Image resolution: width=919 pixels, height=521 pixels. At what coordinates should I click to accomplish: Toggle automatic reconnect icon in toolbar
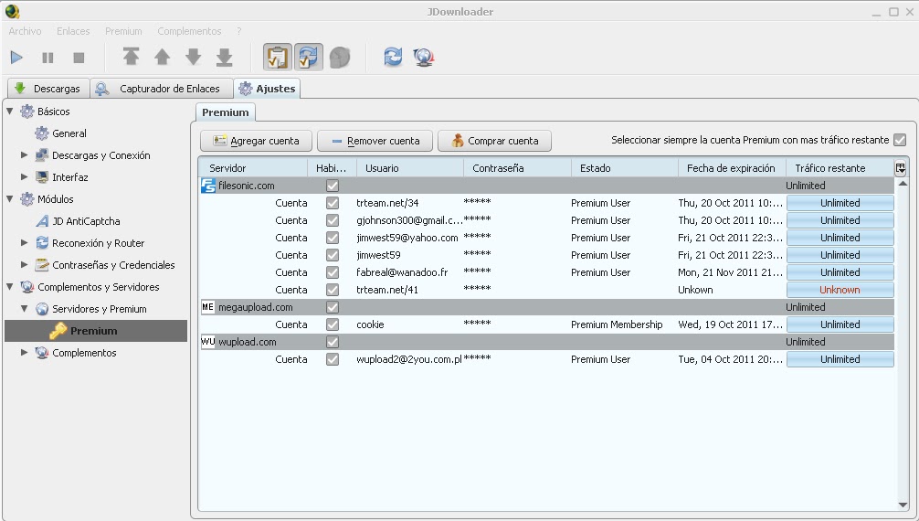tap(308, 57)
